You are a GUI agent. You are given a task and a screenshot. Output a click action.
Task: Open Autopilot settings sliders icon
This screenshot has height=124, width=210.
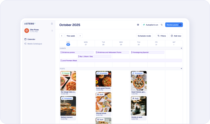[162, 25]
